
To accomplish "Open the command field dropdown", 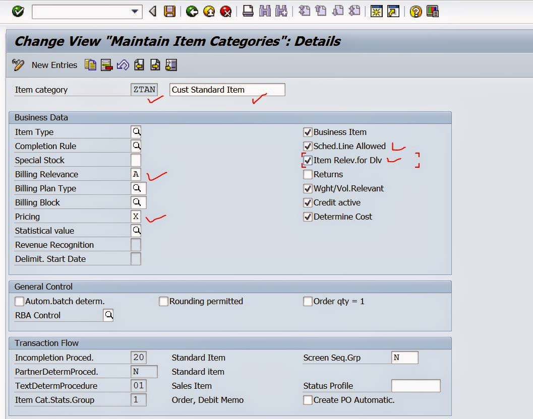I will click(134, 11).
